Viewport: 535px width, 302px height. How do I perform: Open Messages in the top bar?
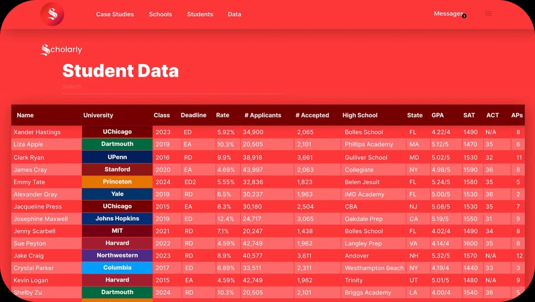[449, 14]
